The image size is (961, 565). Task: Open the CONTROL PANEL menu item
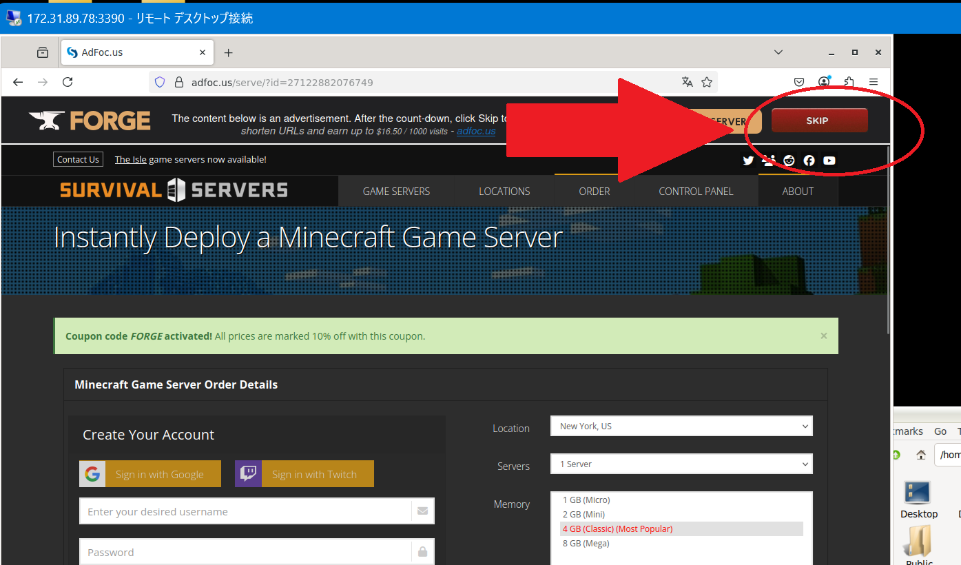[696, 192]
